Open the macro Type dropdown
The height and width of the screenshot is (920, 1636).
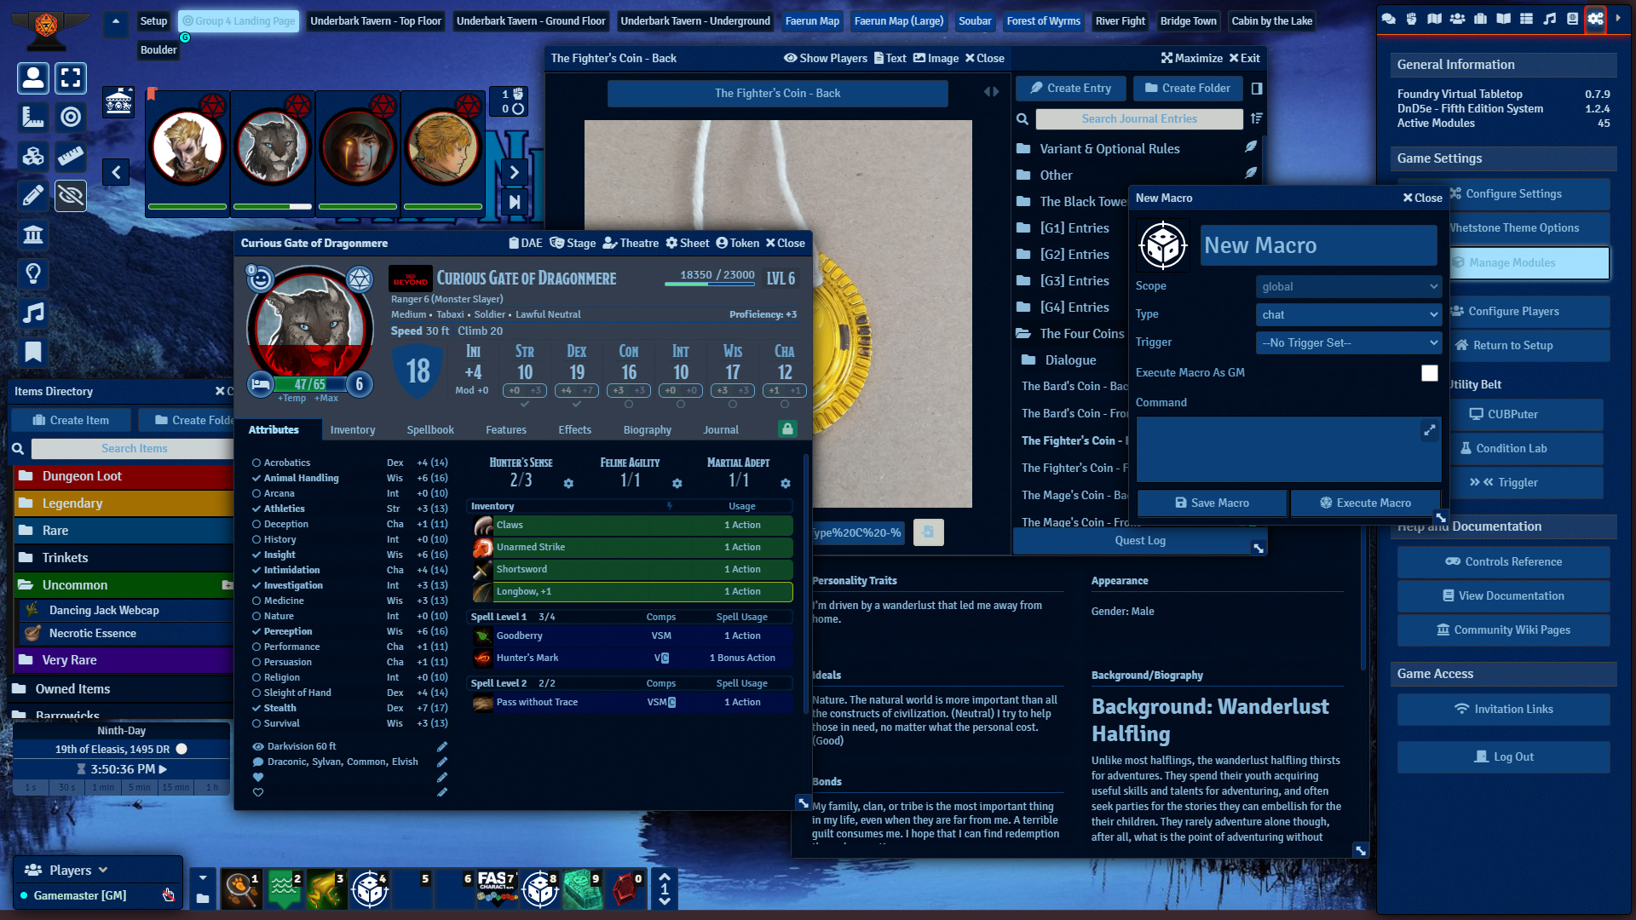[1348, 315]
